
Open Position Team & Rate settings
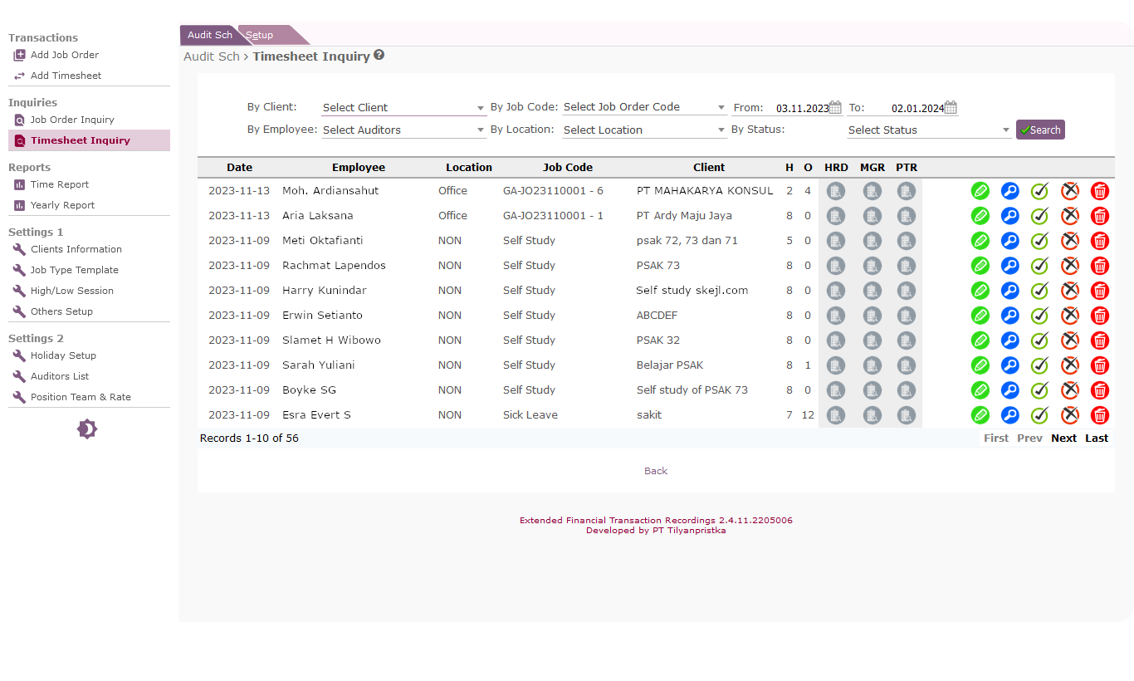click(x=81, y=397)
